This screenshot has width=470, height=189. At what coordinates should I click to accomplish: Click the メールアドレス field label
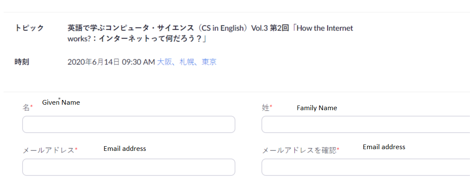(49, 150)
